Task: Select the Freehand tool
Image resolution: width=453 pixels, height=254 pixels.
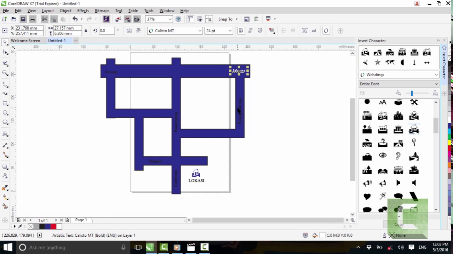Action: 5,85
